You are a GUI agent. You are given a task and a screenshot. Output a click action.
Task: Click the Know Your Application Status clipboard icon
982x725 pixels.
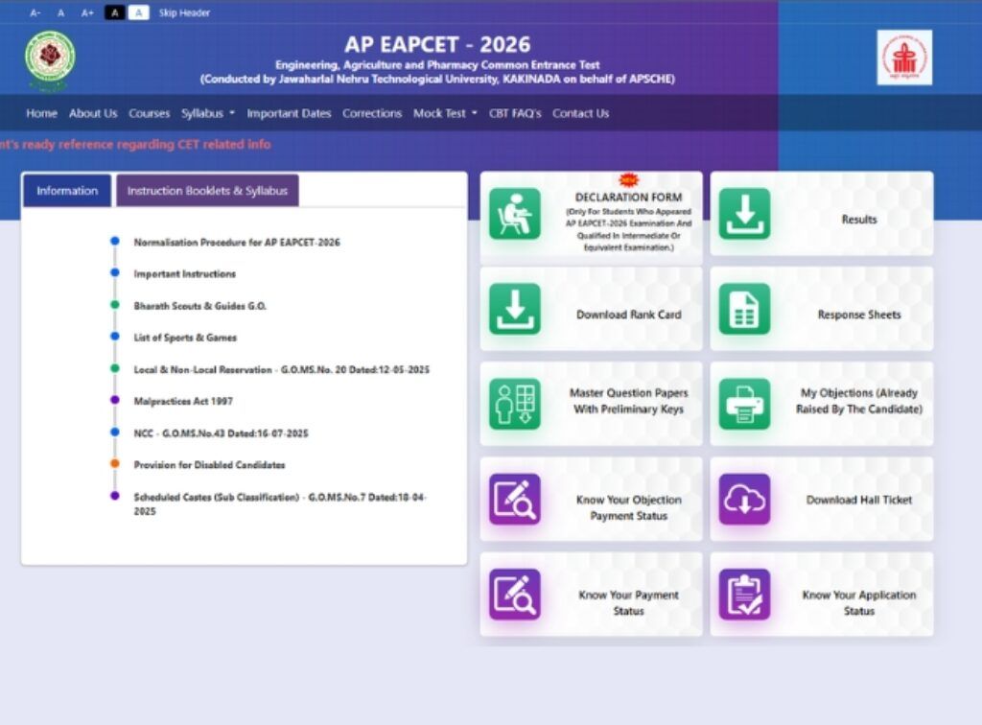click(x=744, y=595)
